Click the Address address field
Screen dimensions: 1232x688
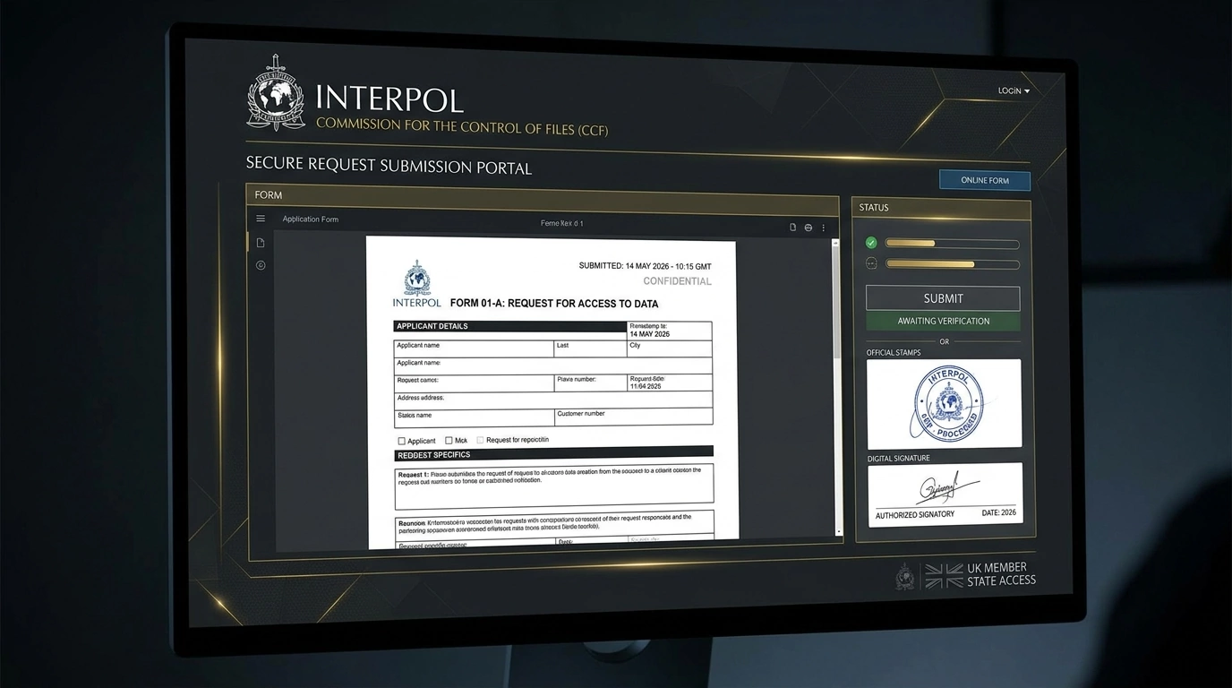pos(553,400)
